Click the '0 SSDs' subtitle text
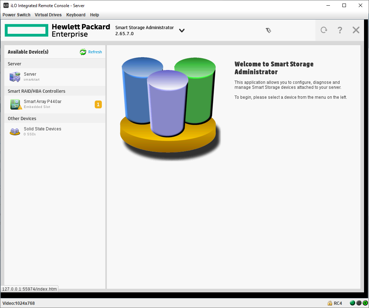This screenshot has width=369, height=308. [30, 134]
